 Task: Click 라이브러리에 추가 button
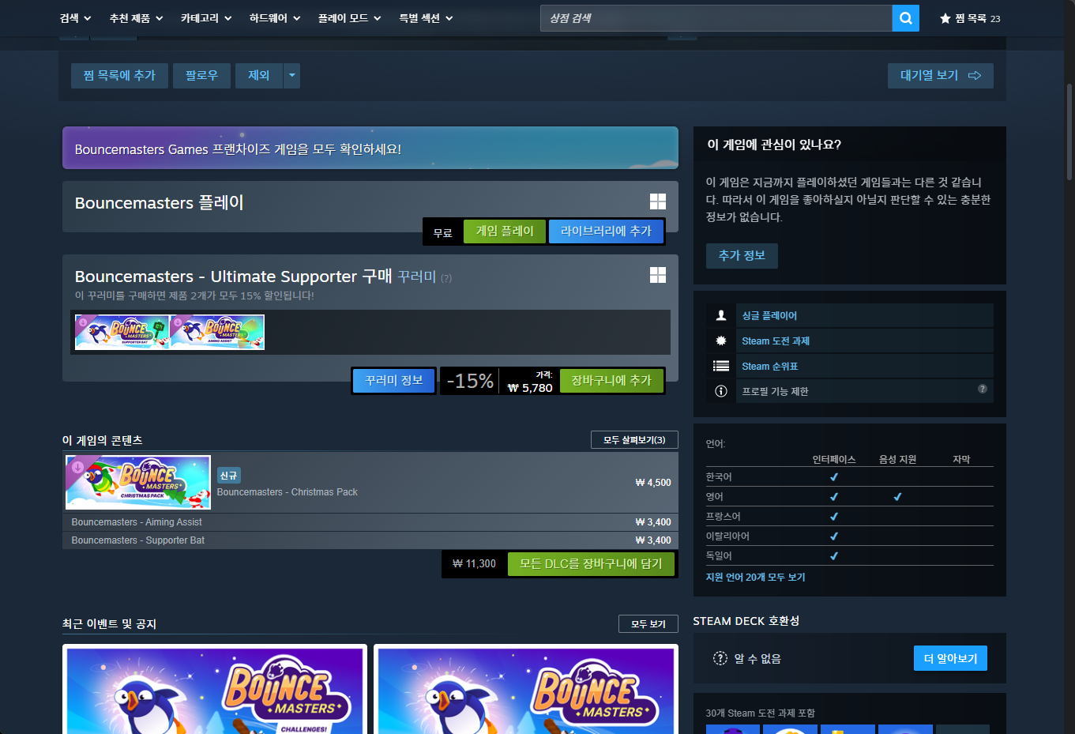[606, 231]
